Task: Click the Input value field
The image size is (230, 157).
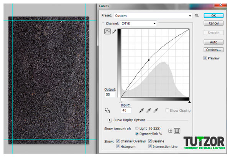Action: [x=126, y=110]
